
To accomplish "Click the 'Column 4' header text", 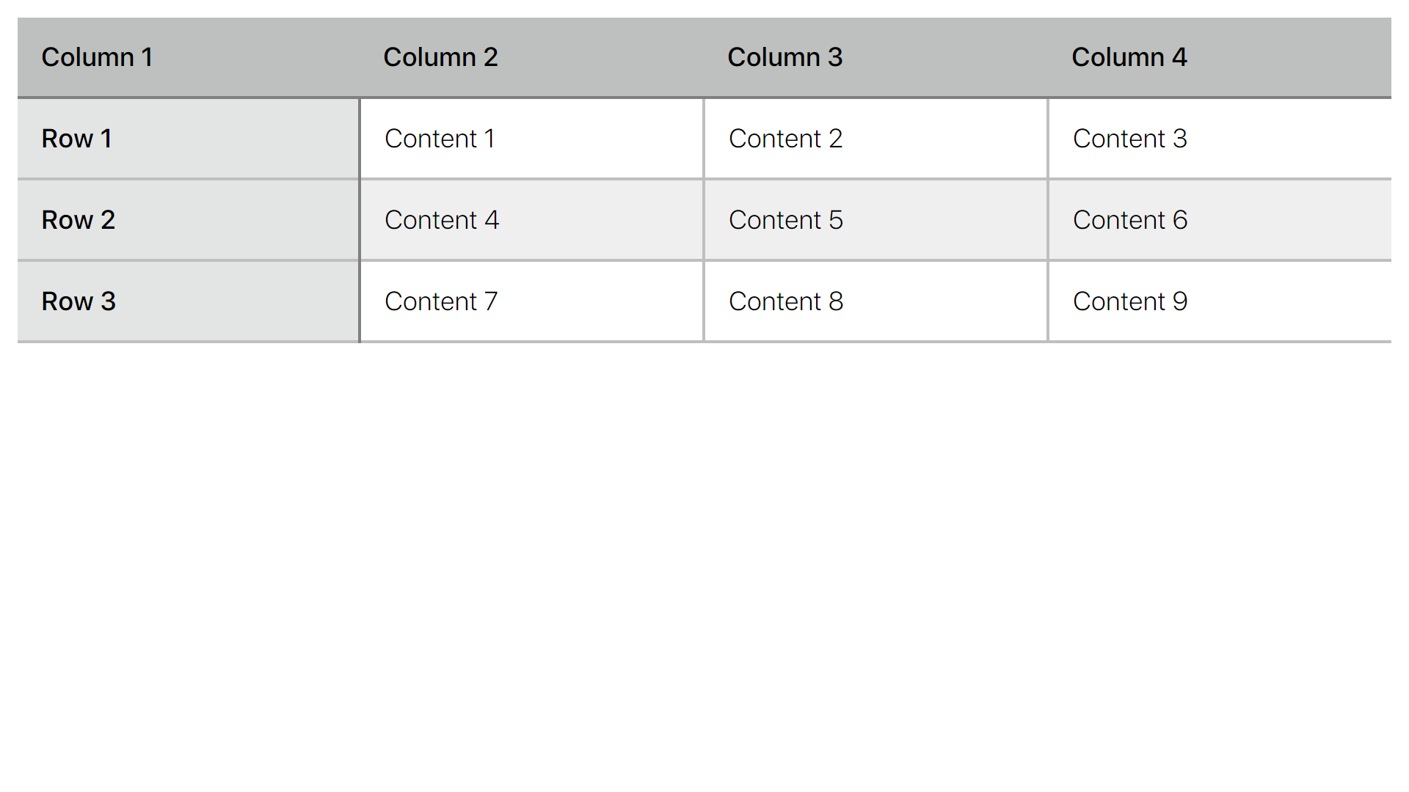I will tap(1129, 57).
